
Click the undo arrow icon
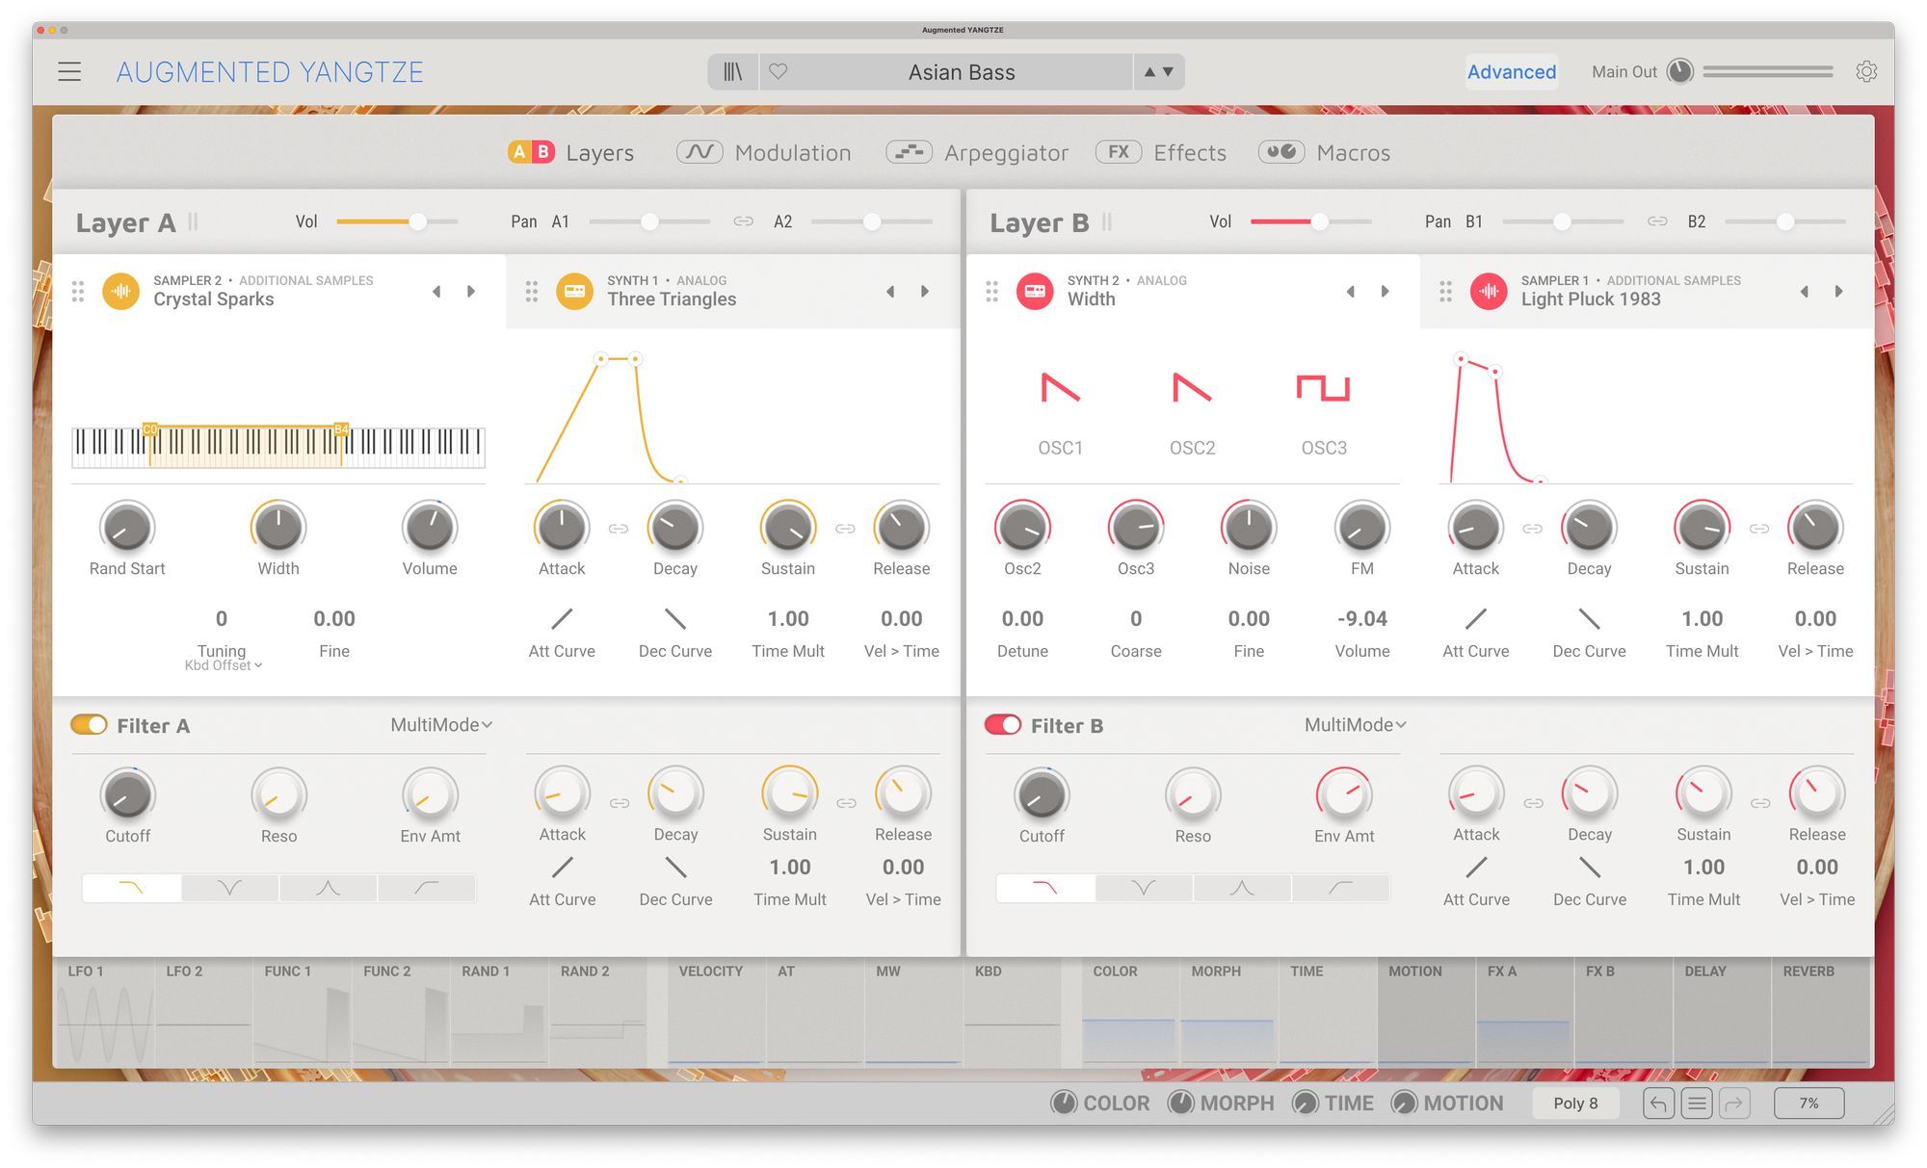(1658, 1103)
